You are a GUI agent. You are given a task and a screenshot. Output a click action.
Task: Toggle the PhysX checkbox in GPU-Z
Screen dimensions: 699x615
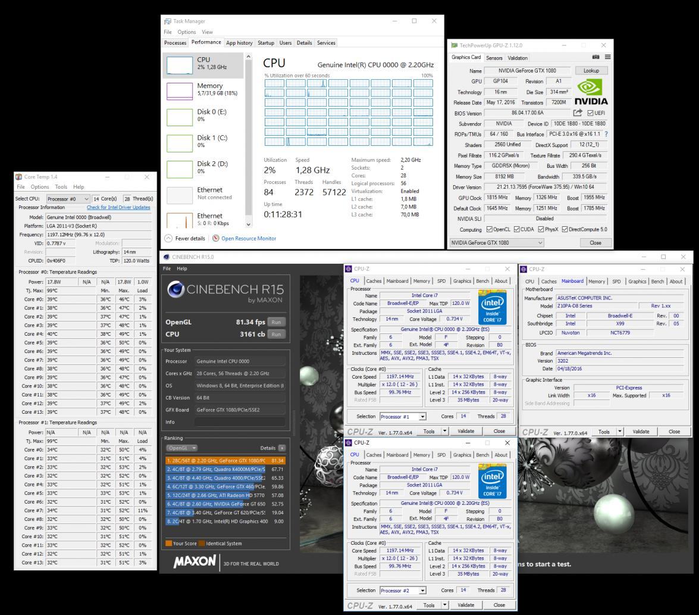(x=541, y=229)
